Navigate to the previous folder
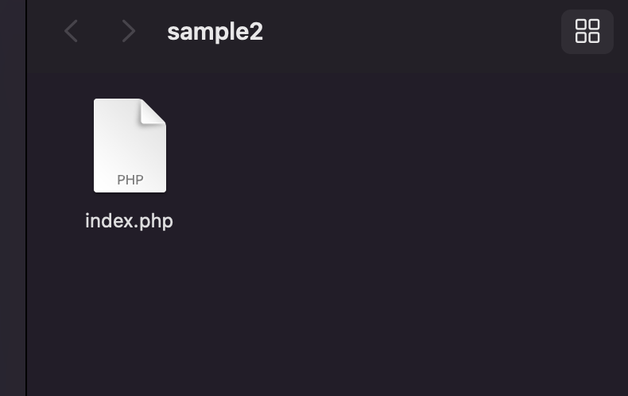 tap(72, 31)
